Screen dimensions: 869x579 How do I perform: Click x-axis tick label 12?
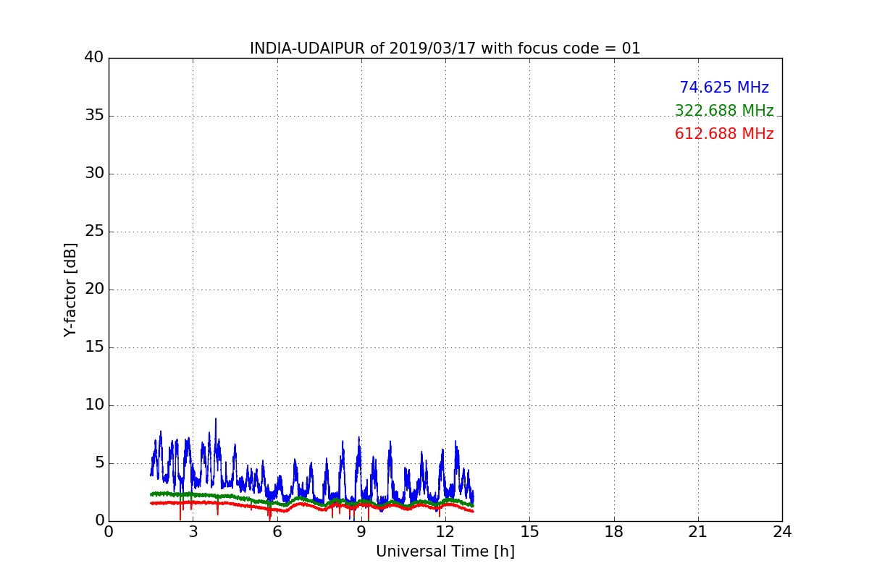(445, 532)
